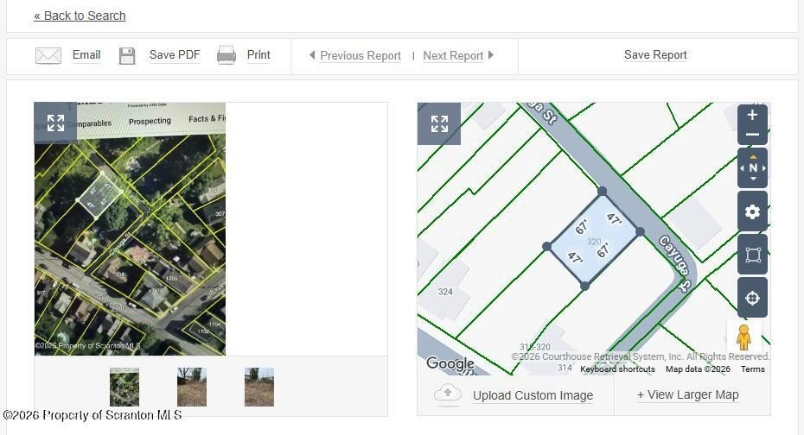804x435 pixels.
Task: Click the Email envelope icon
Action: tap(48, 55)
